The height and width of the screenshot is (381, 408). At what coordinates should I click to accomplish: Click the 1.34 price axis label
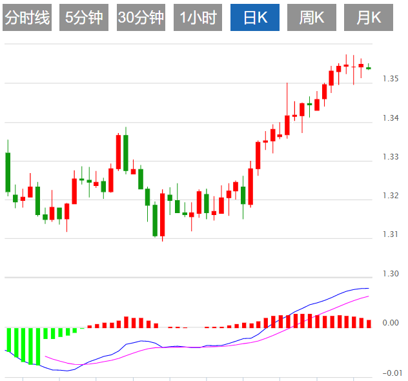point(391,118)
